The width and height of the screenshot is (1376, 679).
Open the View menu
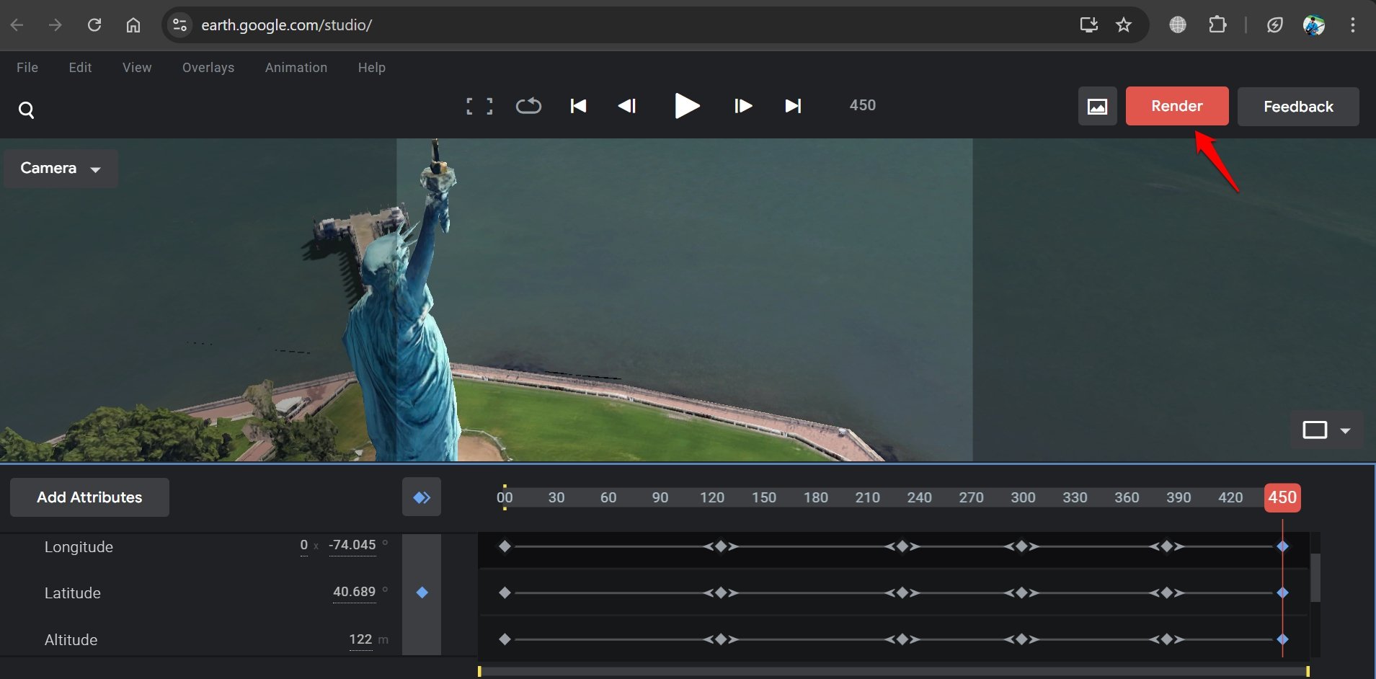point(137,67)
